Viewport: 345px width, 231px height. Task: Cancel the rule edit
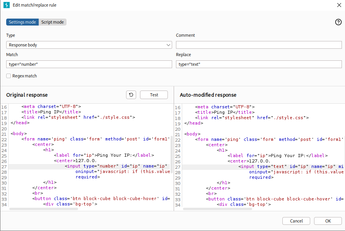296,221
